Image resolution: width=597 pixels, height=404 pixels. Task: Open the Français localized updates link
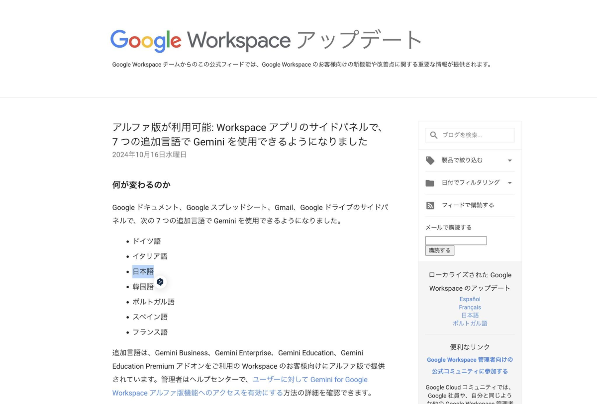click(470, 307)
